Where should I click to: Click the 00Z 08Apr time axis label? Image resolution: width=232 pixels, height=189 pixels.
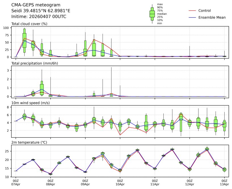pos(50,182)
